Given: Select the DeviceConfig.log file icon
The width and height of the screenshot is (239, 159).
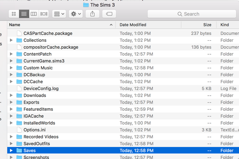Looking at the screenshot, I should coord(19,88).
